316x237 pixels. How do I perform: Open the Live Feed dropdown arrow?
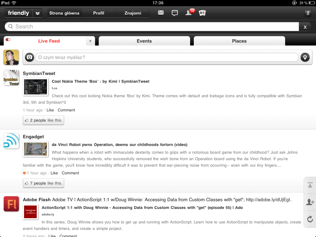click(x=90, y=41)
